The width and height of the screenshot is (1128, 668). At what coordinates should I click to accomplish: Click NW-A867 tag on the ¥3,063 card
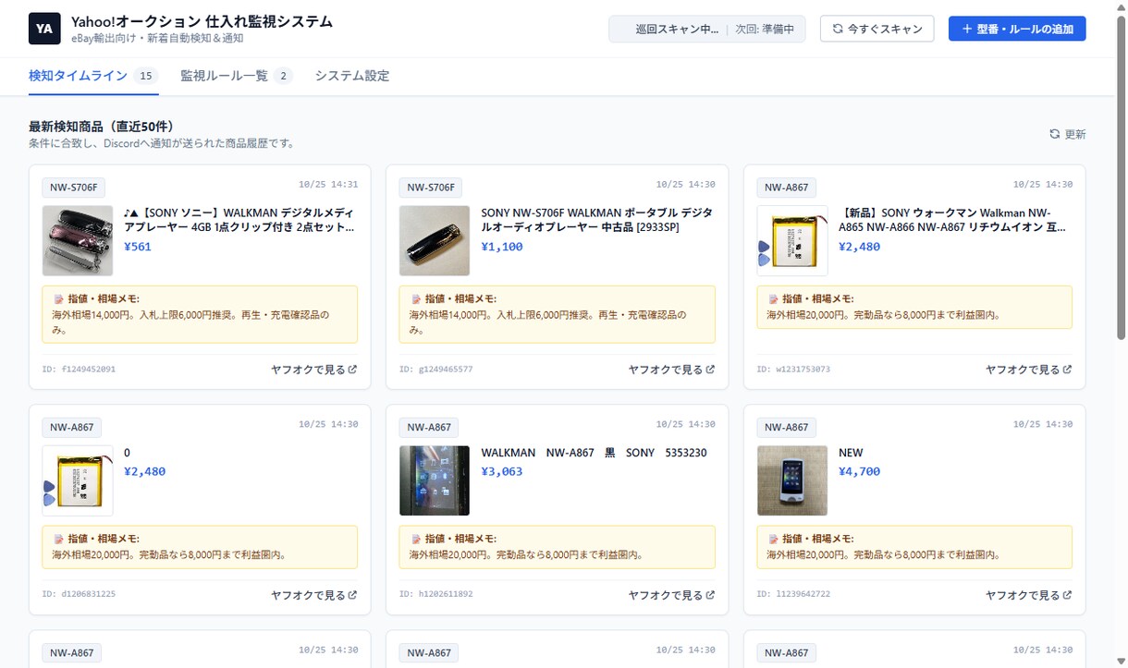(429, 428)
